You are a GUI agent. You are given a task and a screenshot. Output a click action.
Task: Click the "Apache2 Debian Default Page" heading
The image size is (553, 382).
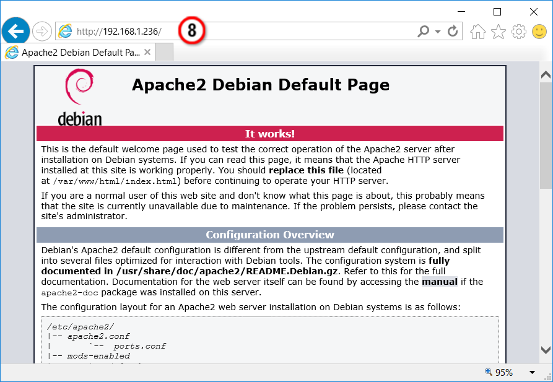click(261, 85)
